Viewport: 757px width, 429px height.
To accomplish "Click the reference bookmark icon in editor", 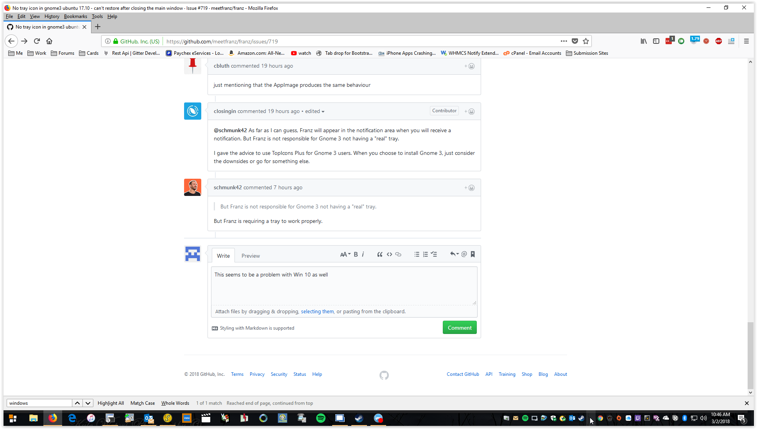I will (472, 254).
